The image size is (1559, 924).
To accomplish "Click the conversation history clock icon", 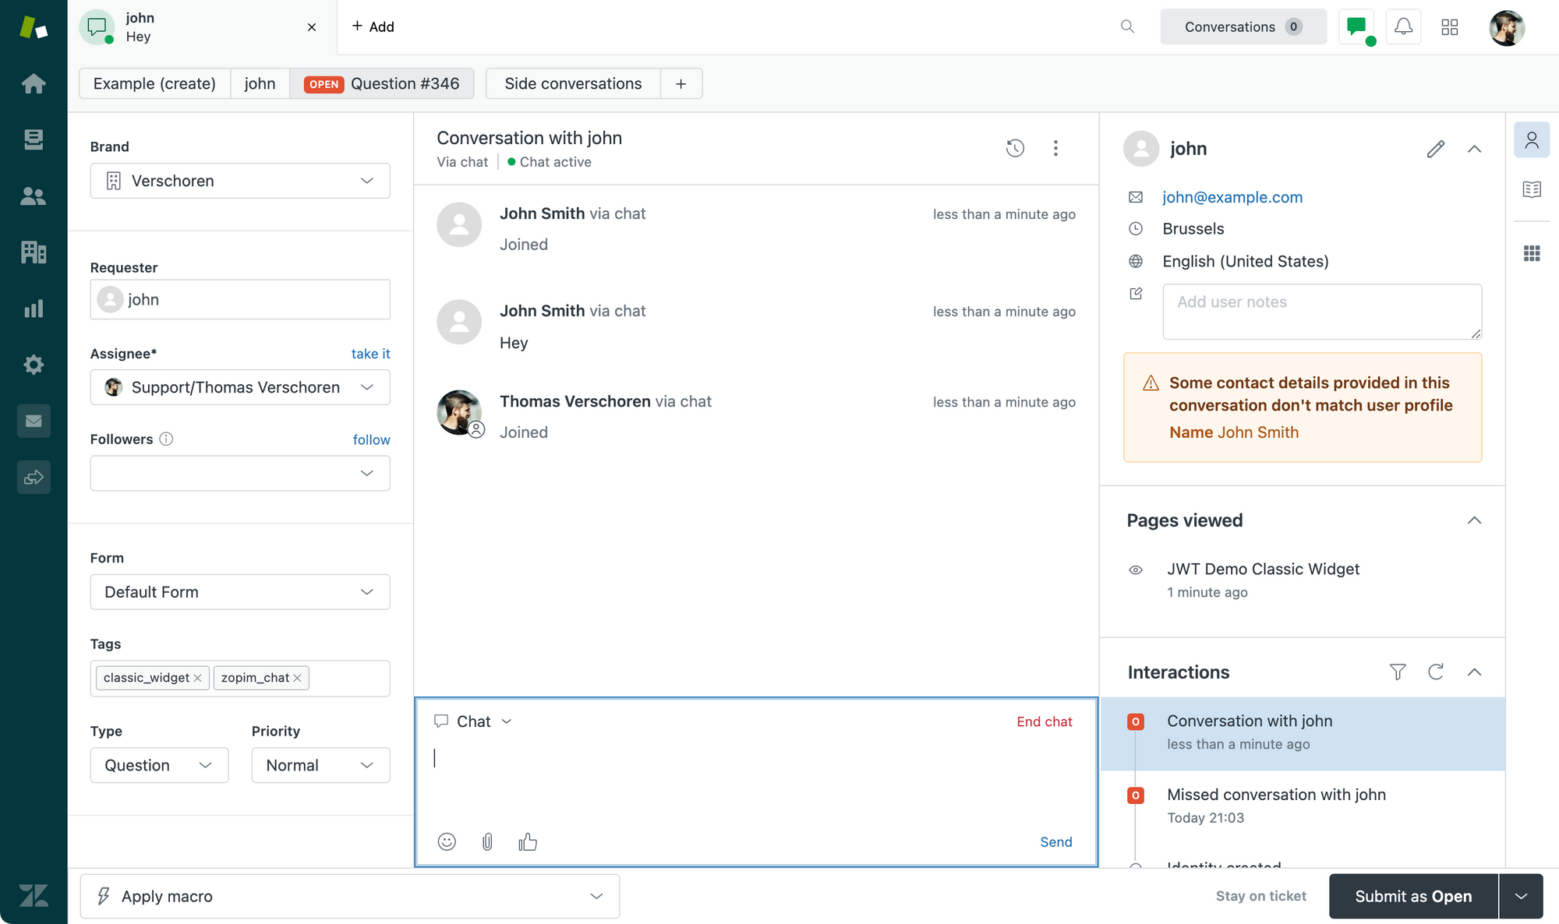I will click(x=1015, y=148).
